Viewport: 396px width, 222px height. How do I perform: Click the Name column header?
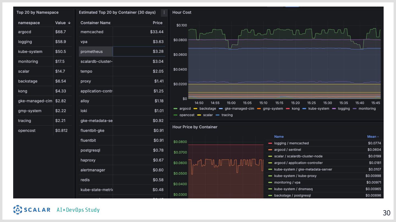coord(279,136)
